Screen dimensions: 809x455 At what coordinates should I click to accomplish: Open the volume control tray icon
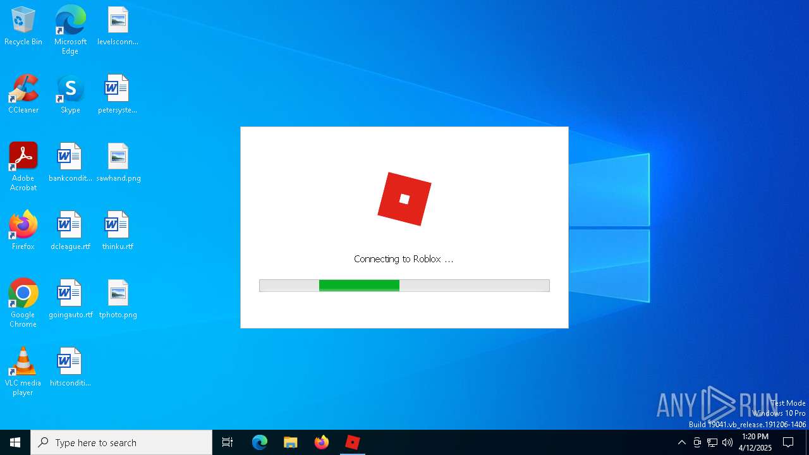coord(727,442)
